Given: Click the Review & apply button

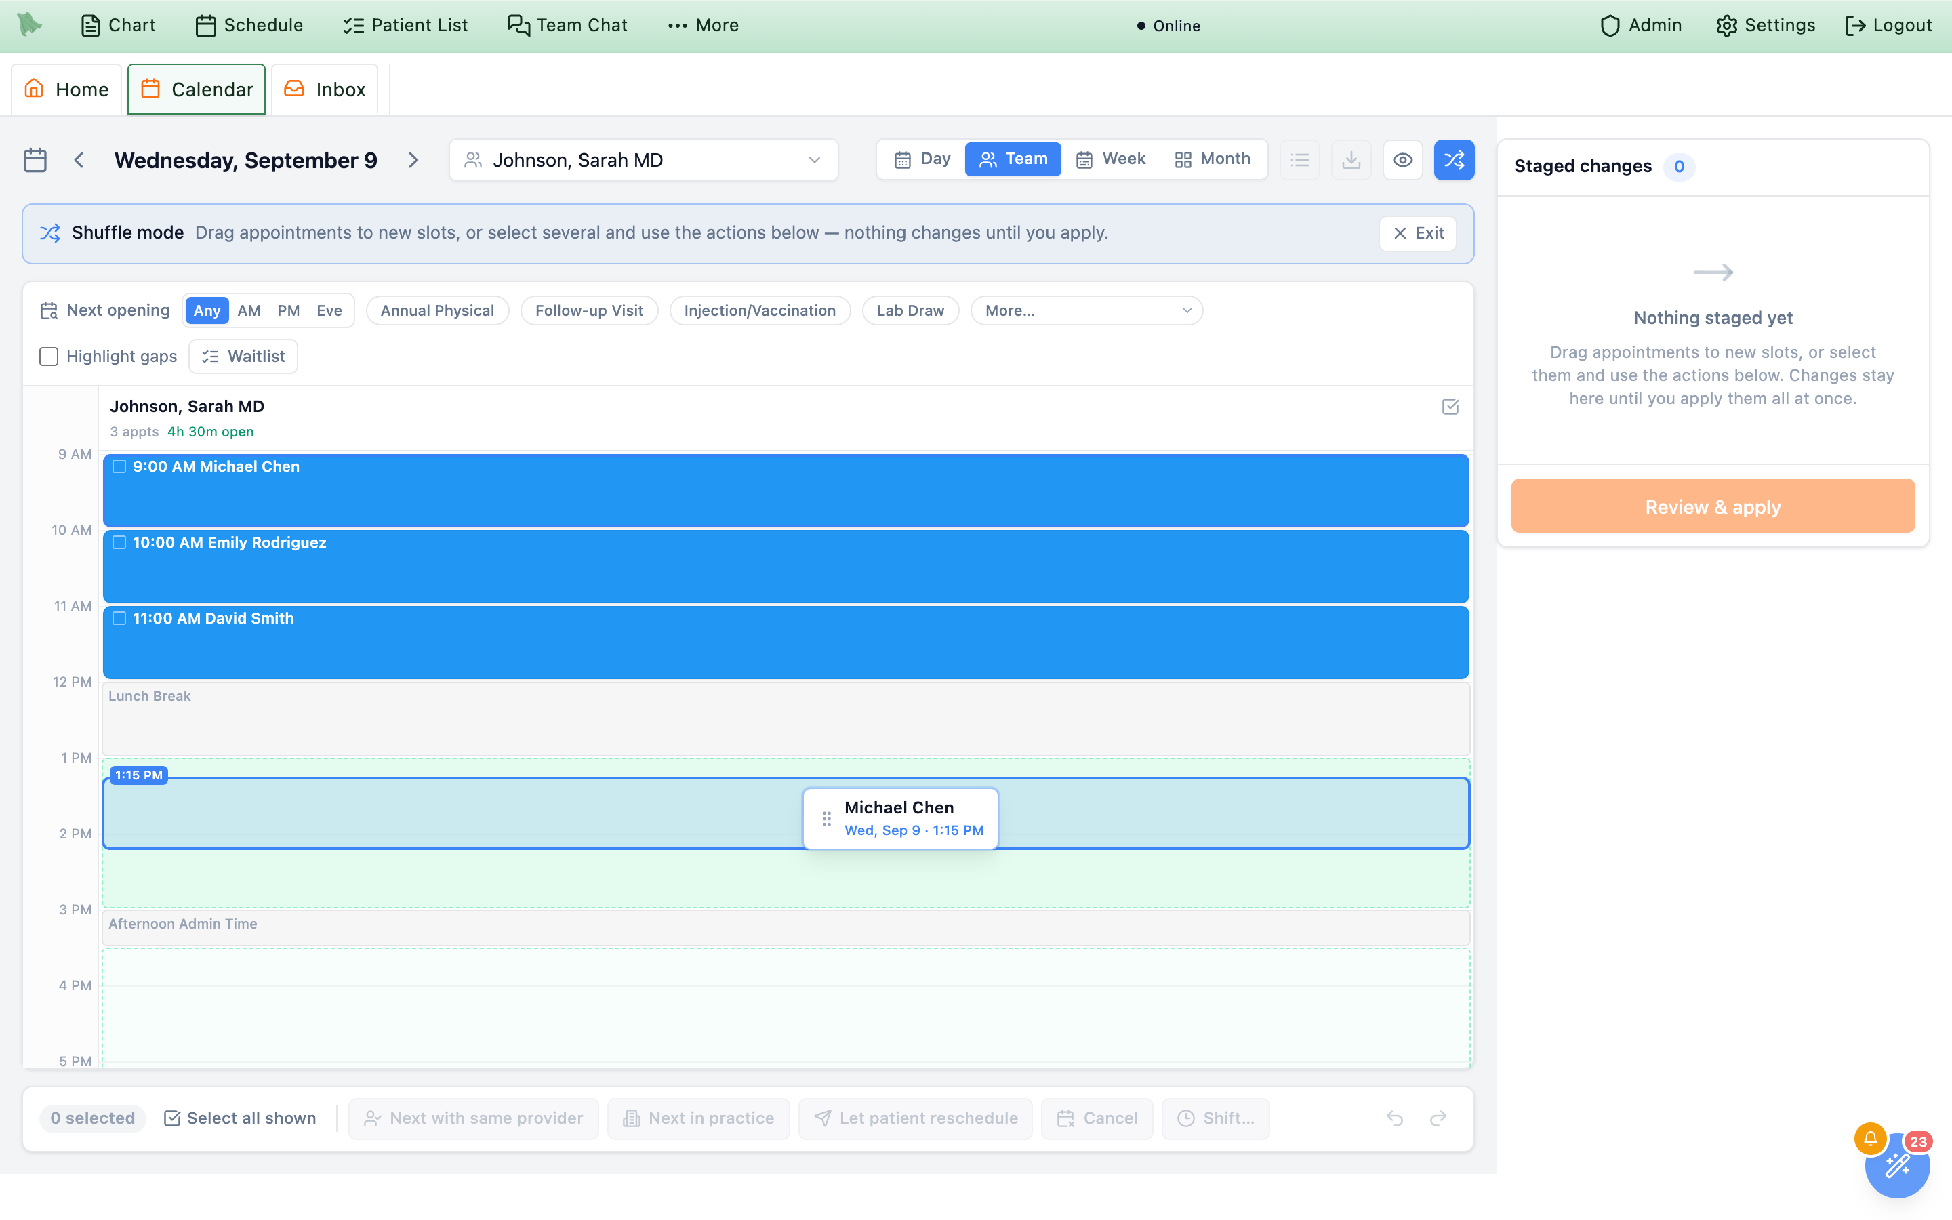Looking at the screenshot, I should 1713,507.
